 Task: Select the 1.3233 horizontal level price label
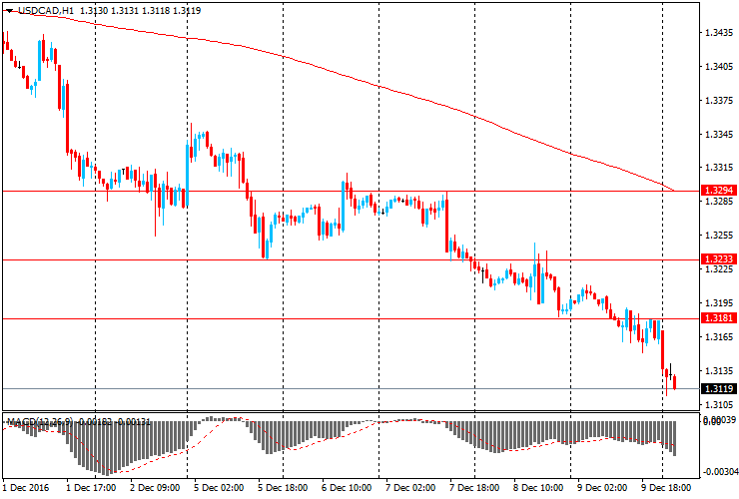719,259
